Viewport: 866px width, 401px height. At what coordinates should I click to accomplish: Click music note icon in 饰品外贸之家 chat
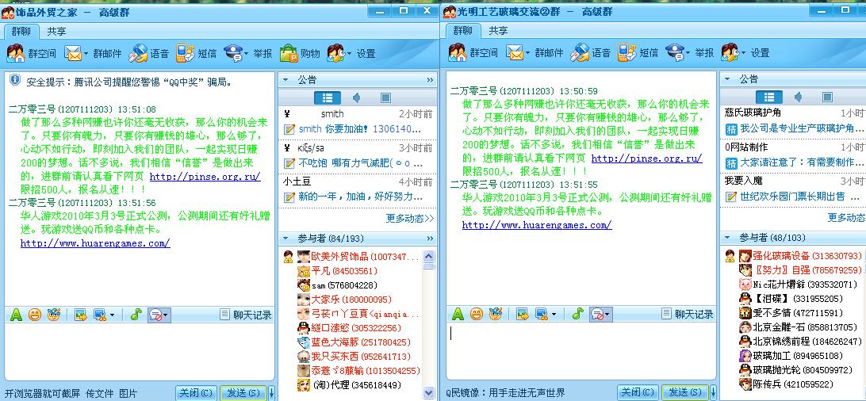(x=136, y=315)
